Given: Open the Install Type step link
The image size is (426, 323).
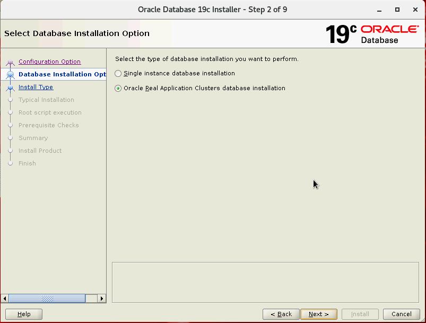Looking at the screenshot, I should pyautogui.click(x=36, y=87).
